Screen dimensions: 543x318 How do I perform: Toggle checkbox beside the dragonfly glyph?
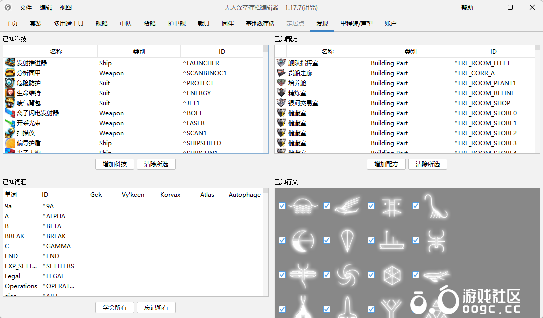pos(282,275)
